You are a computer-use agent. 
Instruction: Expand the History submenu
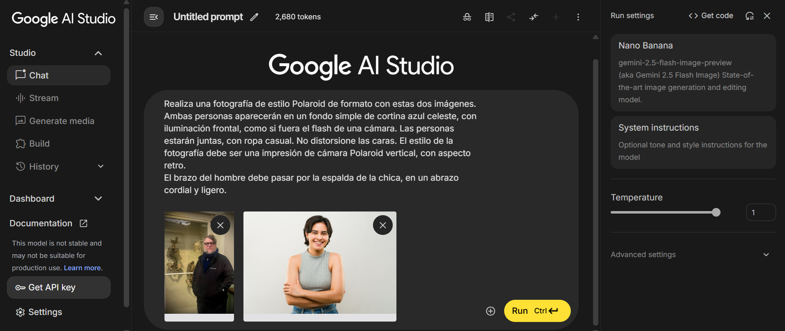pyautogui.click(x=101, y=166)
